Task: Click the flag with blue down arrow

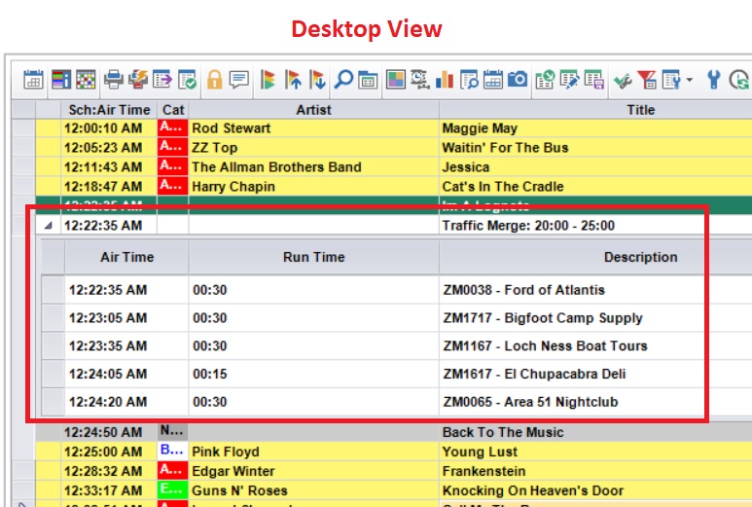Action: tap(317, 80)
